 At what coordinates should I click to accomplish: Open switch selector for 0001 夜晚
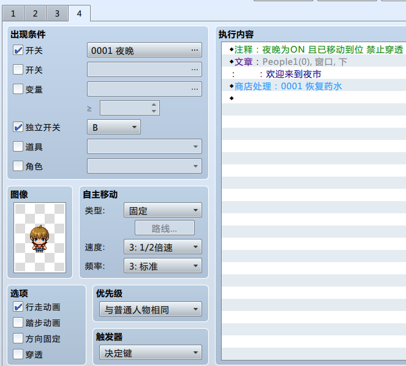tap(145, 50)
